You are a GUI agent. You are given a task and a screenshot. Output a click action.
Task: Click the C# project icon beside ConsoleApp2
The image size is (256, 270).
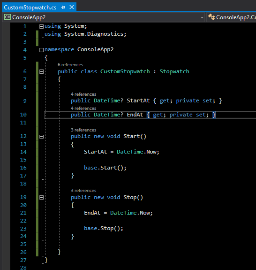(x=8, y=17)
